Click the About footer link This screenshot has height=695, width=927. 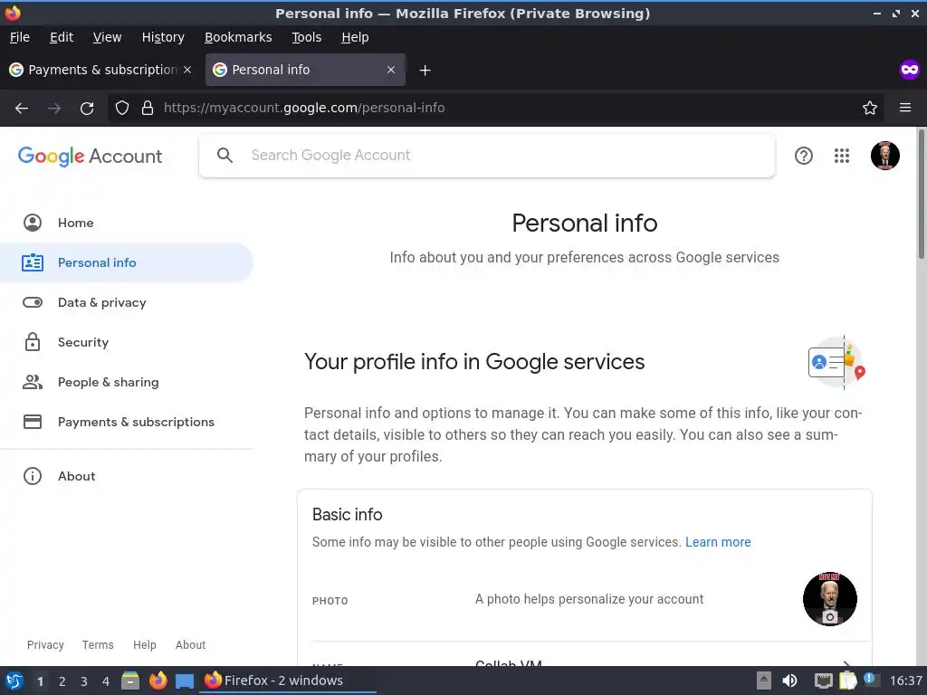click(x=190, y=644)
